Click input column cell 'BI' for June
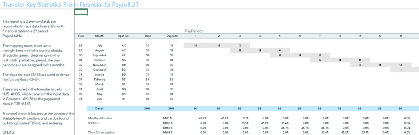The image size is (419, 135). point(123,99)
